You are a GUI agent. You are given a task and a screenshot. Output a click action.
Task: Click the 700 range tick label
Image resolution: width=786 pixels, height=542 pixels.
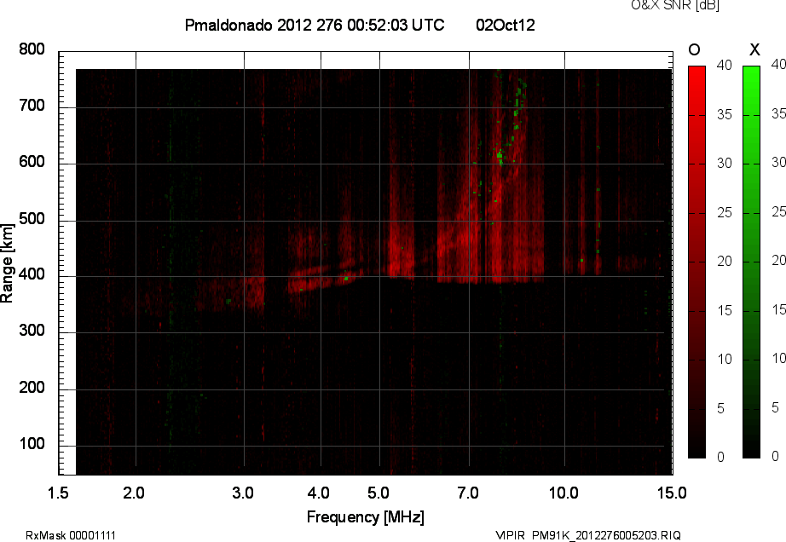point(32,106)
